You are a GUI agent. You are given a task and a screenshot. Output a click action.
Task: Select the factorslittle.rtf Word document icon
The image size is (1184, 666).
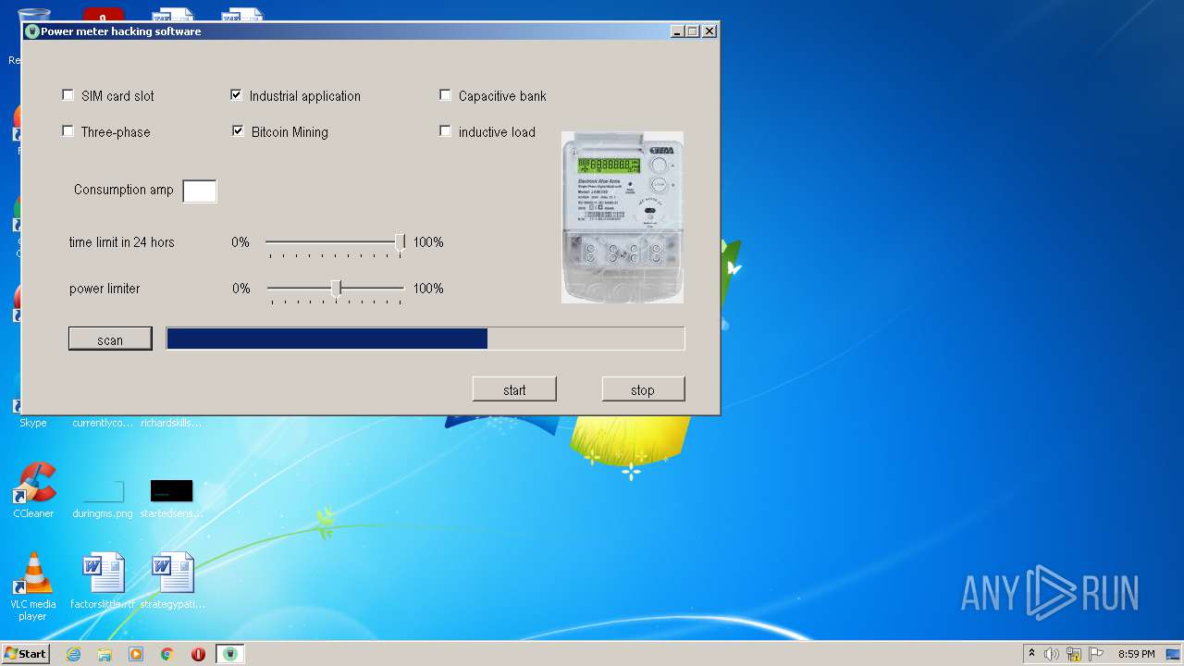pyautogui.click(x=103, y=573)
